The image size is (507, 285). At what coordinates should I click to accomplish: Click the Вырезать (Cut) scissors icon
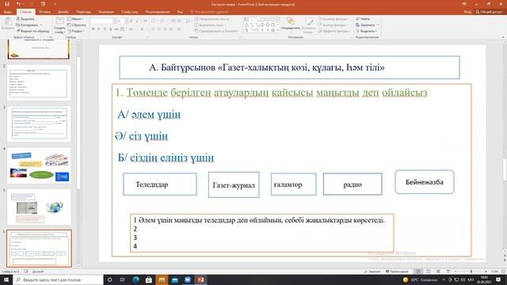18,19
